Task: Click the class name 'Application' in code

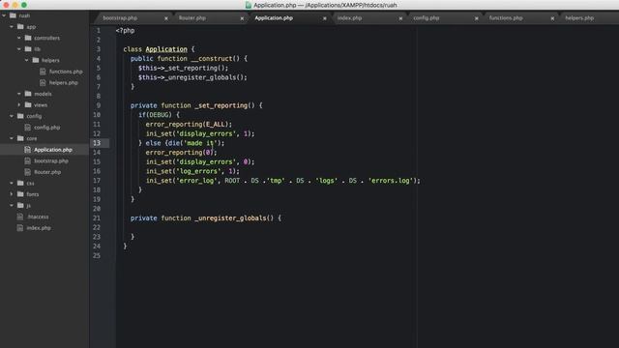Action: click(x=166, y=49)
